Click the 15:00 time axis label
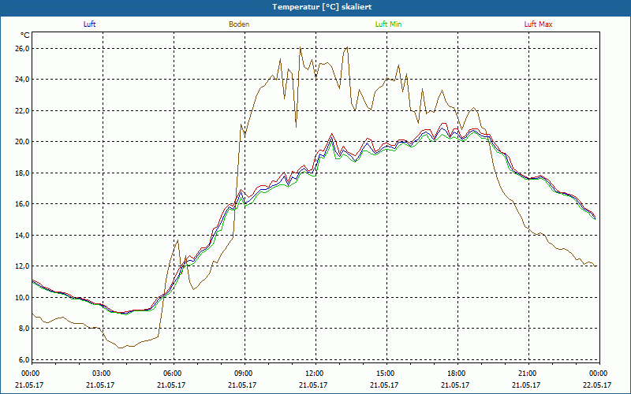Image resolution: width=631 pixels, height=394 pixels. (x=386, y=374)
